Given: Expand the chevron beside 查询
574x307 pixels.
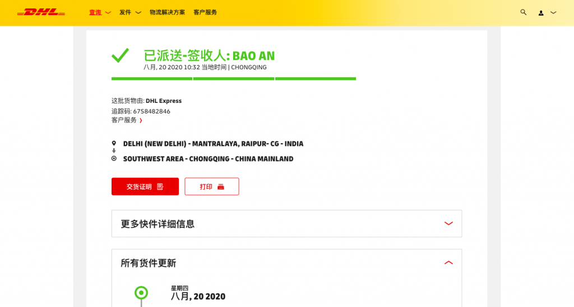Looking at the screenshot, I should coord(108,13).
